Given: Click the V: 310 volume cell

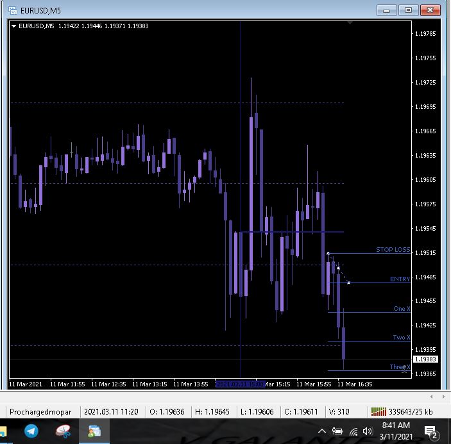Looking at the screenshot, I should pos(339,412).
